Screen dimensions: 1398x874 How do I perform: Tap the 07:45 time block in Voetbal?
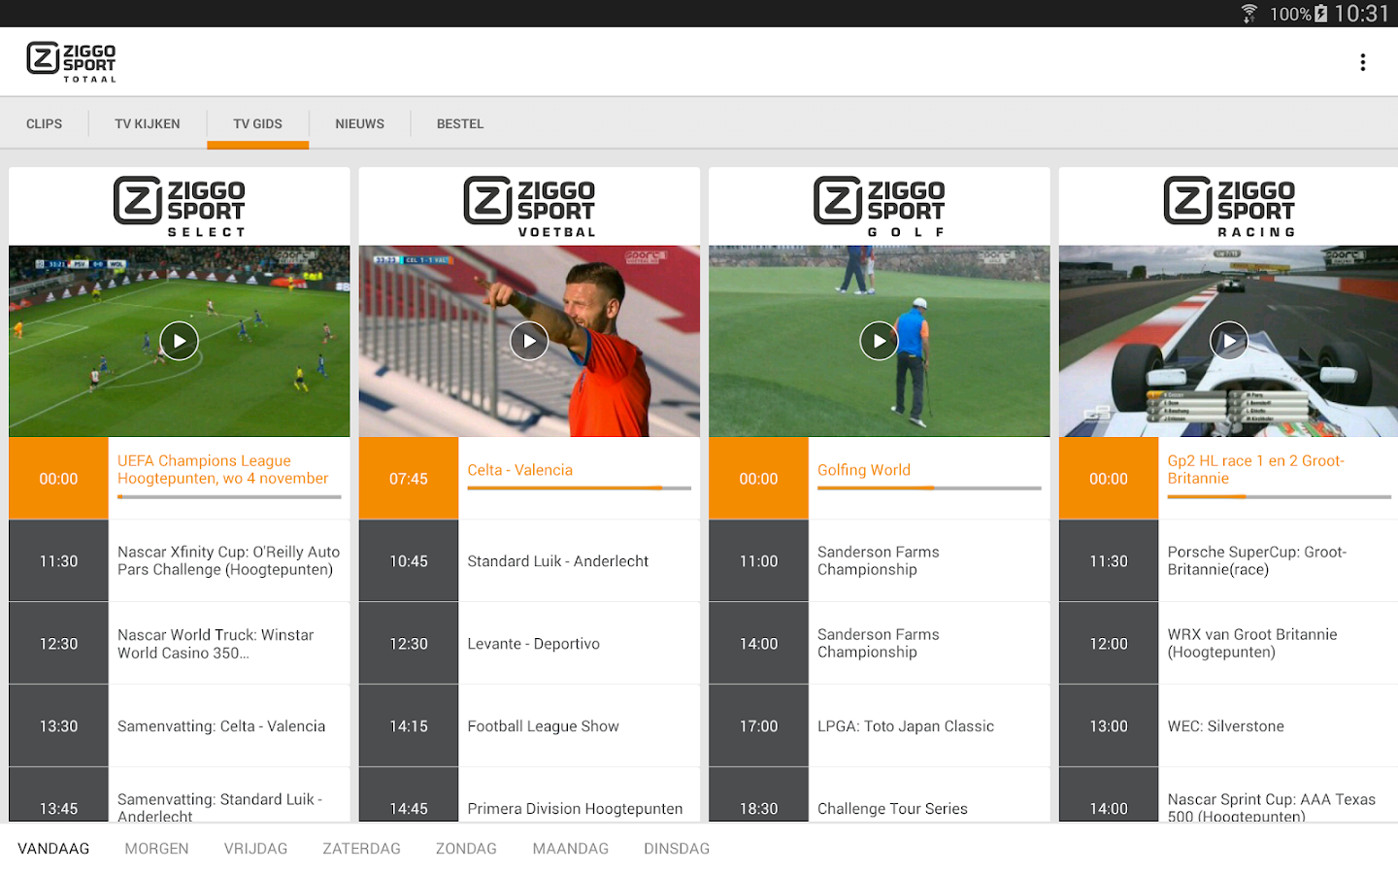[x=409, y=478]
